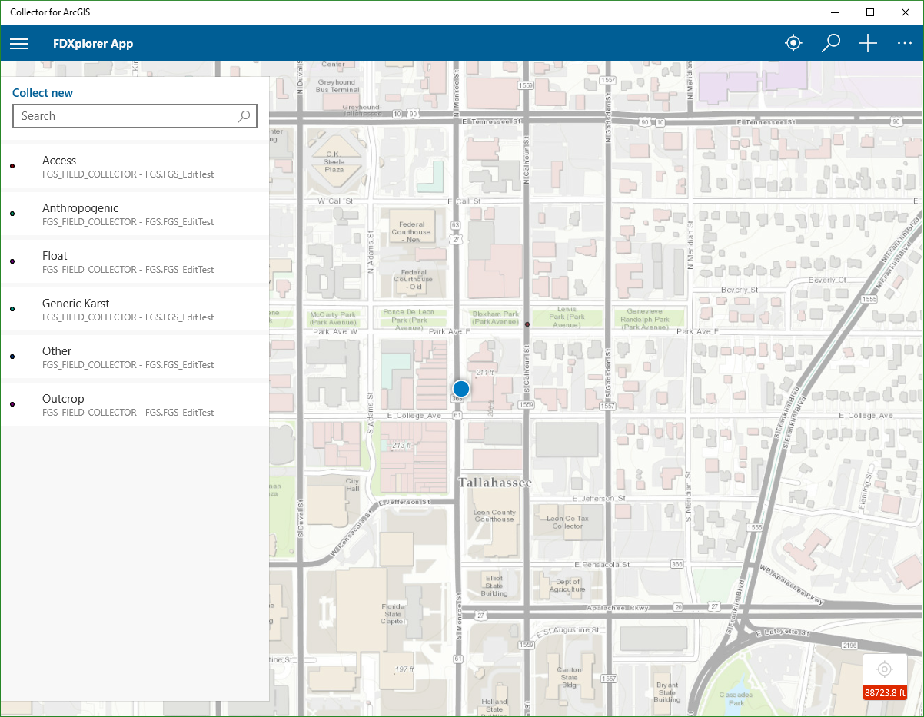Click the Outcrop symbol dot icon
Screen dimensions: 924x717
pyautogui.click(x=12, y=404)
